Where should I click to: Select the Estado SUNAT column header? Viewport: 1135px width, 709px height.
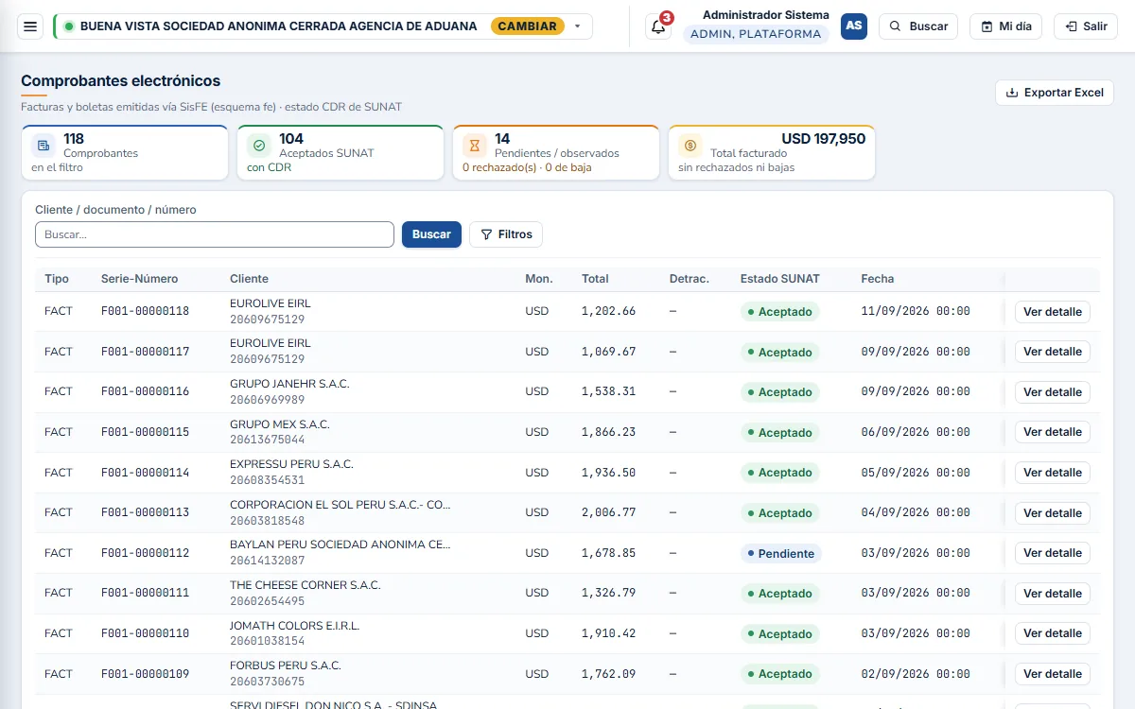click(x=780, y=279)
